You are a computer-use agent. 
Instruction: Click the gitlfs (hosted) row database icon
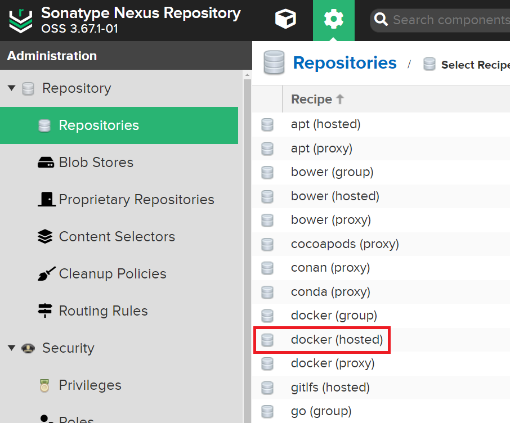click(x=267, y=388)
